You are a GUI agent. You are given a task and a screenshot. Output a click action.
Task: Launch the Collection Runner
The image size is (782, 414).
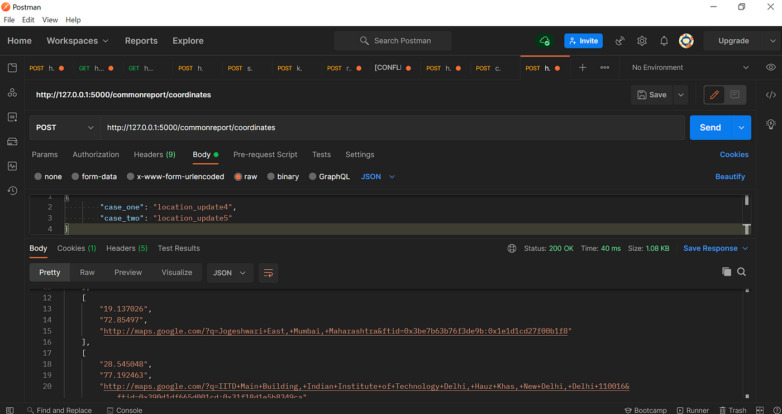point(693,410)
